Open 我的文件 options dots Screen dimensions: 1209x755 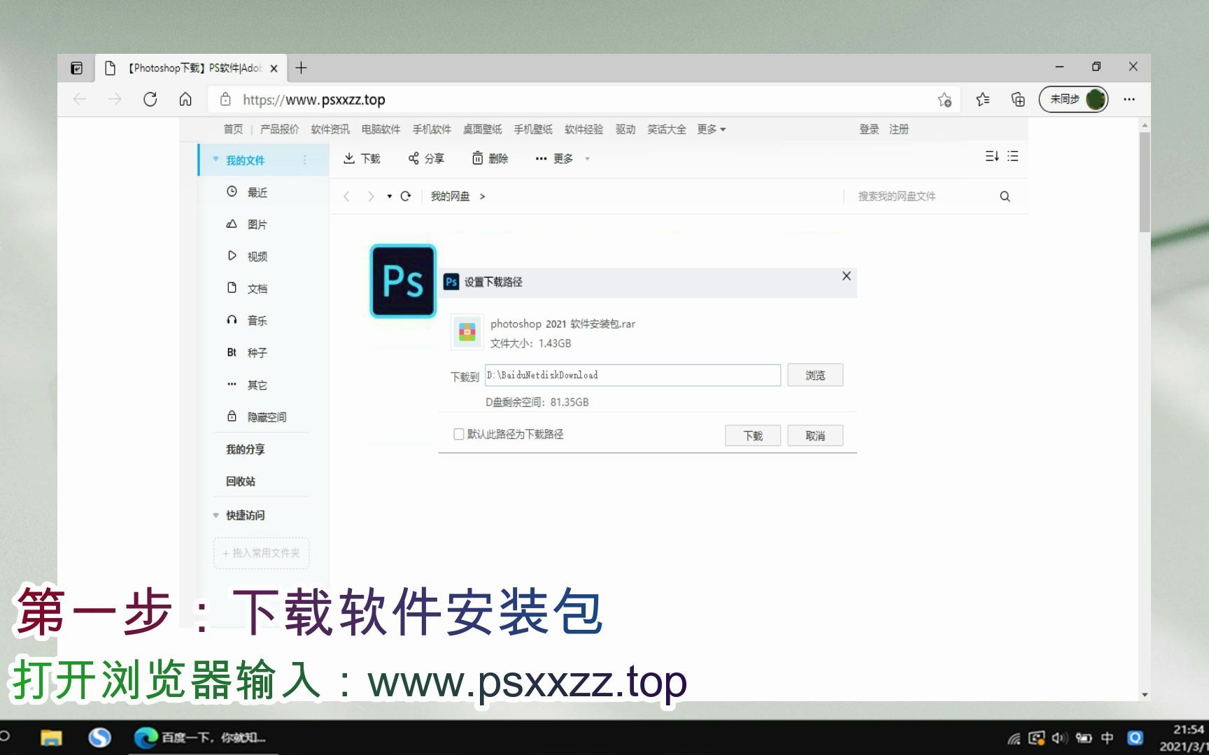click(x=304, y=160)
